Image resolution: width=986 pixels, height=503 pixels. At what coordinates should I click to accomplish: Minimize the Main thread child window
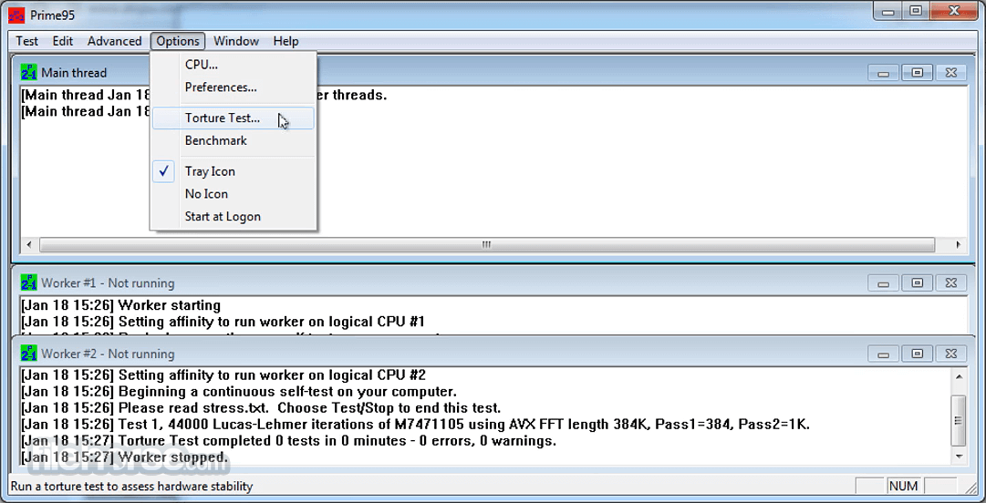(884, 73)
